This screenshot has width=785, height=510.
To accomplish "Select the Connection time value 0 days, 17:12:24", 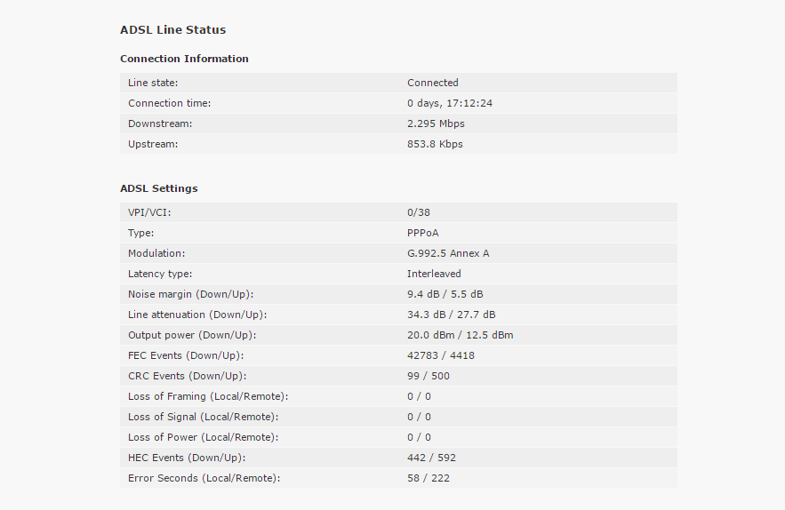I will (x=450, y=103).
